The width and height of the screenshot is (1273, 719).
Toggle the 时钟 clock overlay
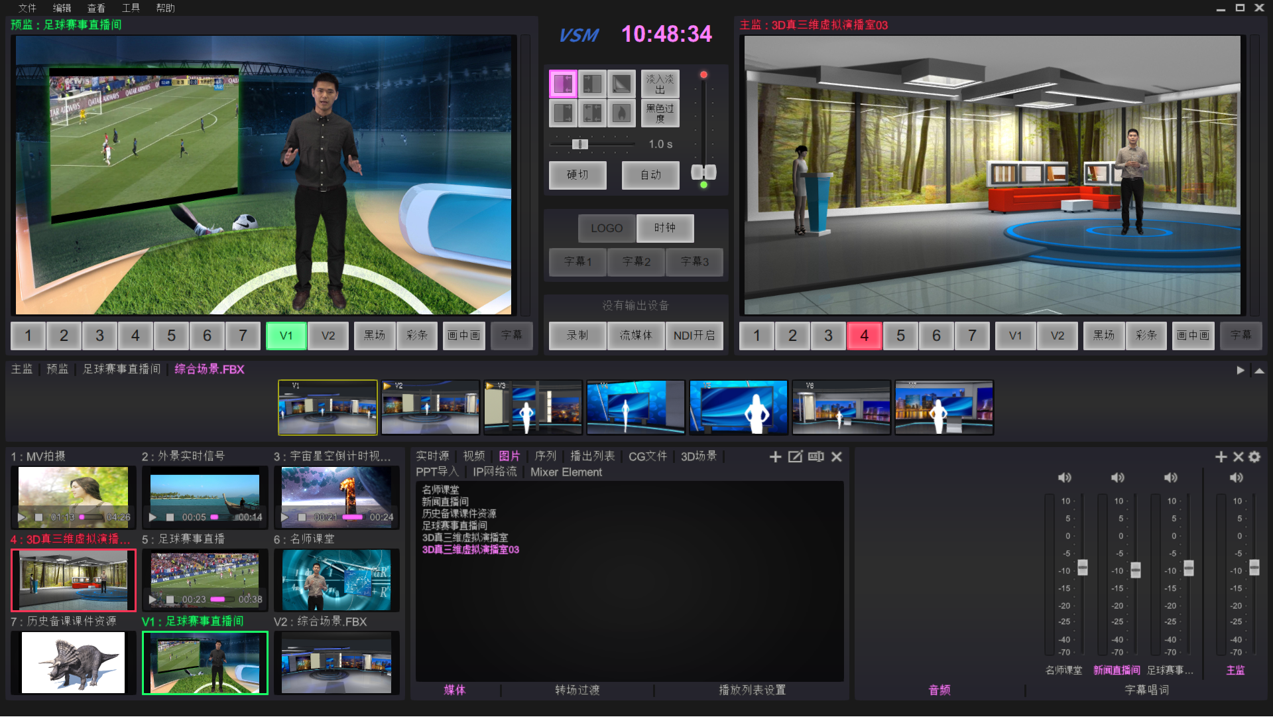(x=665, y=228)
